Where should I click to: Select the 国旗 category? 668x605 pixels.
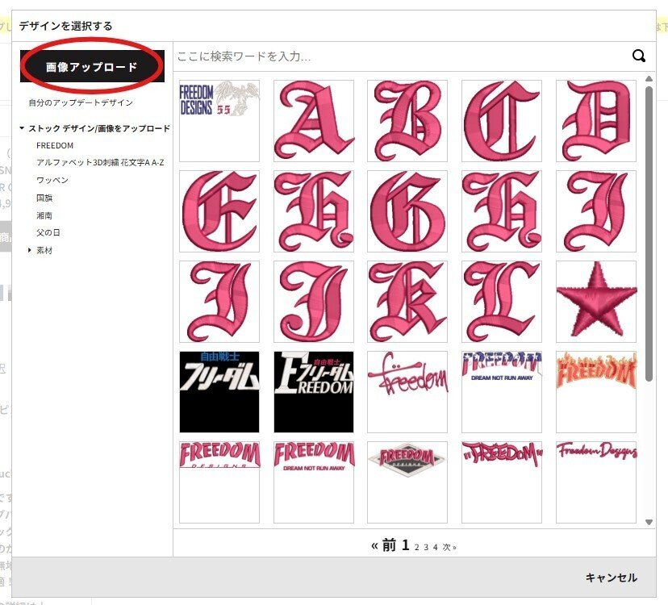45,198
